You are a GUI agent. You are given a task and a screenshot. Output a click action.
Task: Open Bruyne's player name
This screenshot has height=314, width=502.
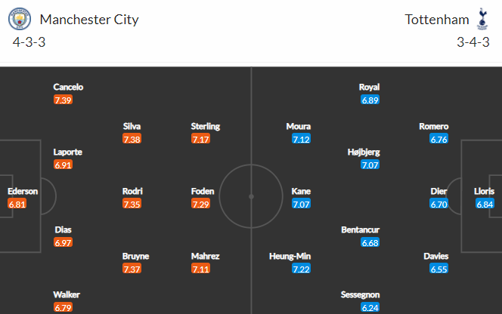click(x=136, y=256)
